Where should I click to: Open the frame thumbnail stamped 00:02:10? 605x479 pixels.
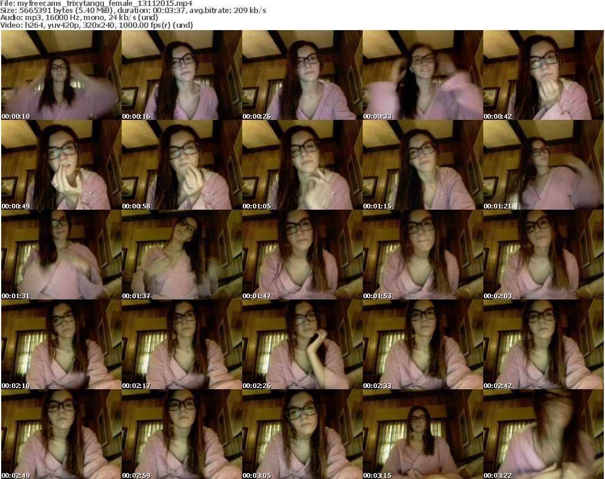(x=61, y=344)
